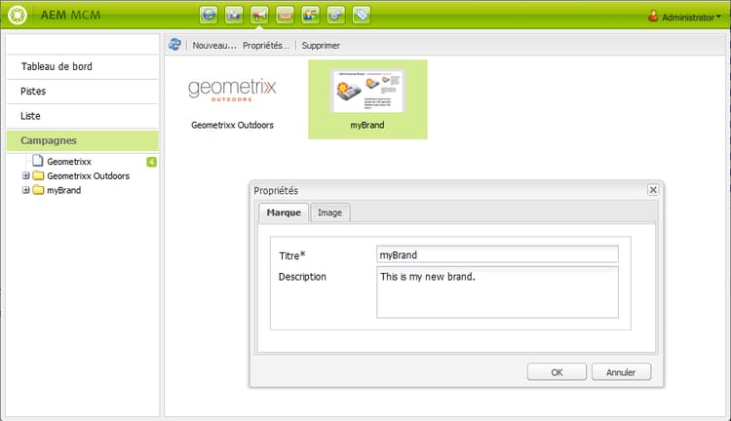This screenshot has height=421, width=731.
Task: Click the Geometrixx page icon in tree
Action: click(x=38, y=161)
